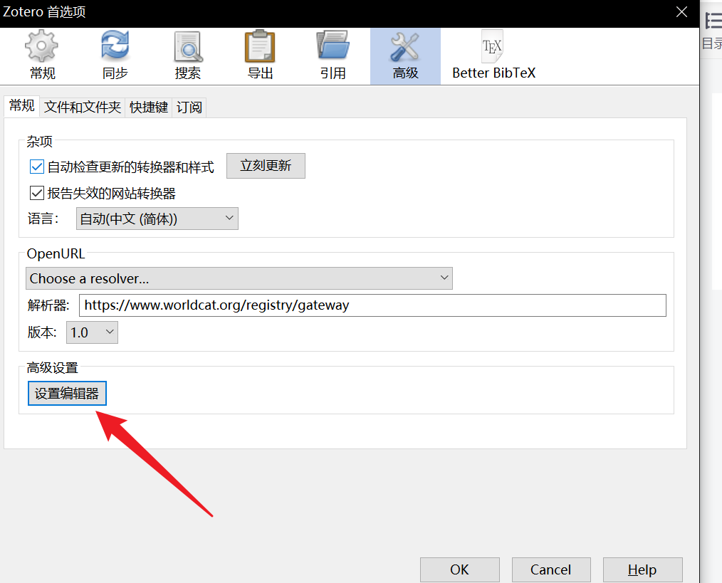Open the 导出 export preferences pane
Image resolution: width=722 pixels, height=583 pixels.
[x=260, y=56]
